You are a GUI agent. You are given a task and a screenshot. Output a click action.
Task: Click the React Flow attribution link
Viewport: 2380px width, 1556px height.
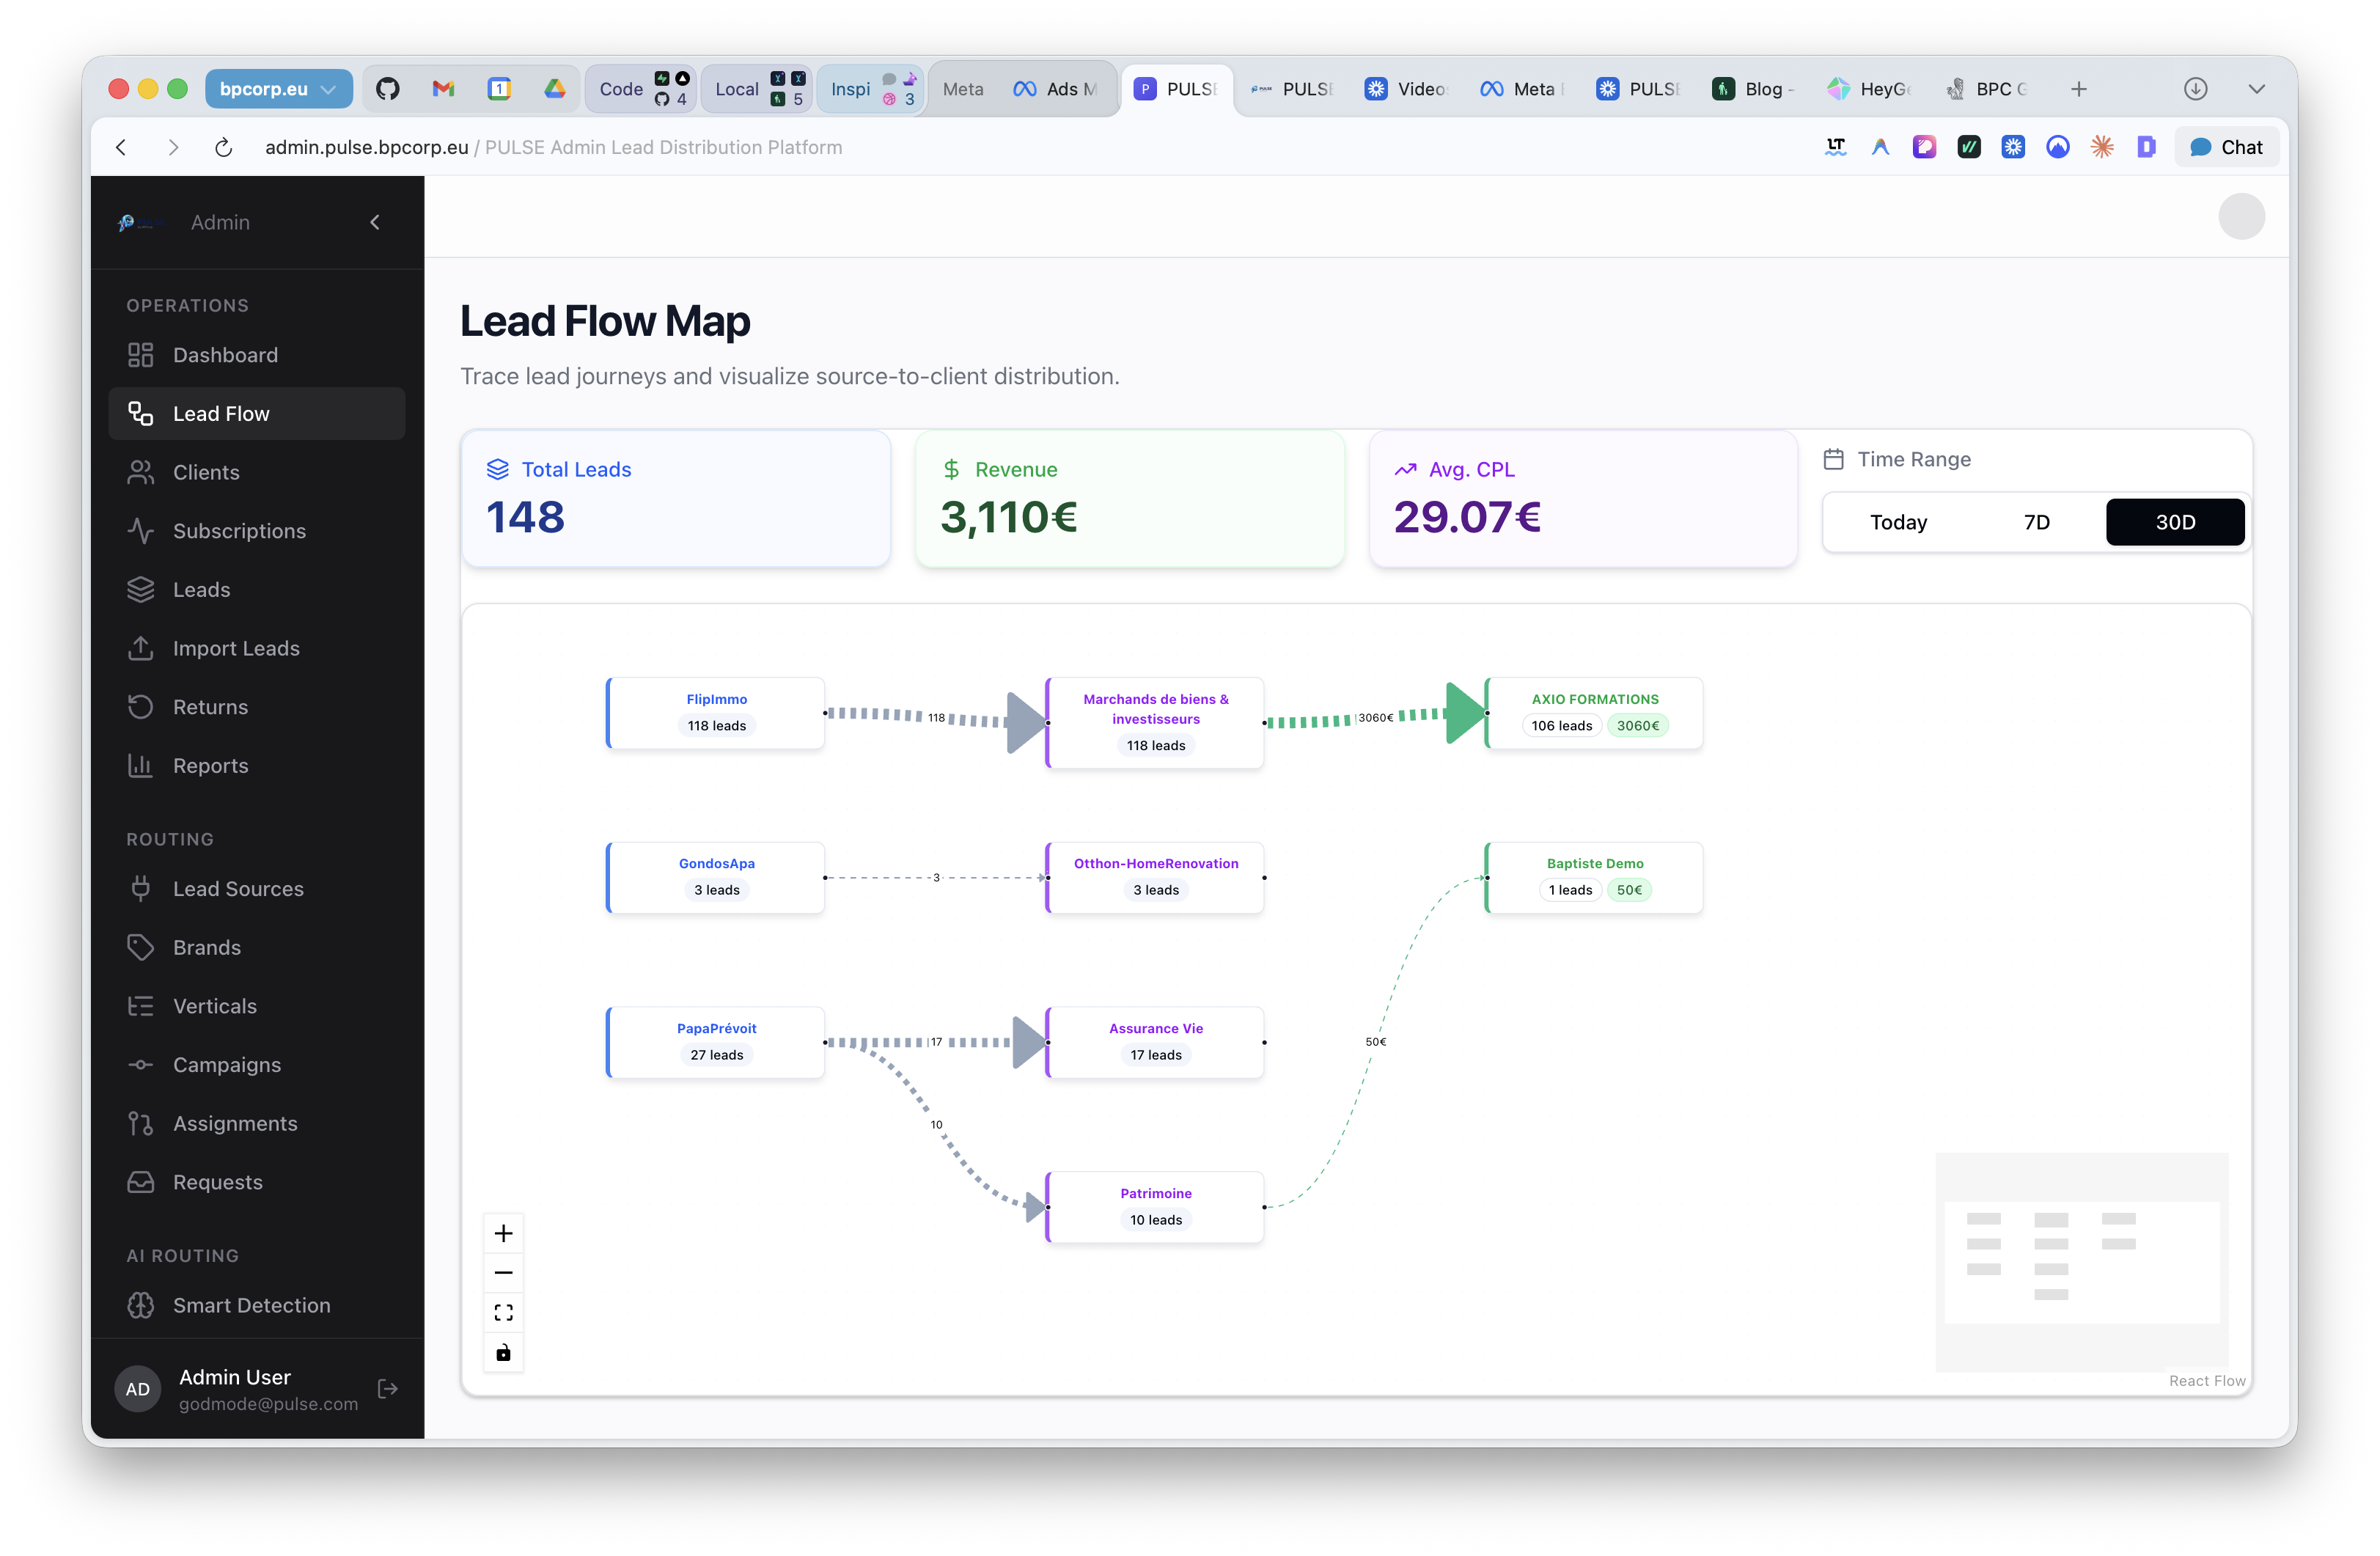[2207, 1380]
